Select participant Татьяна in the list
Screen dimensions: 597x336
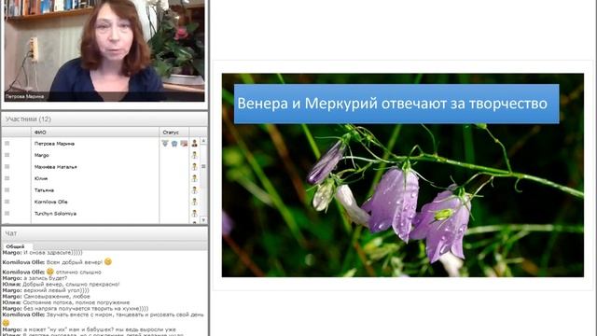[x=44, y=190]
